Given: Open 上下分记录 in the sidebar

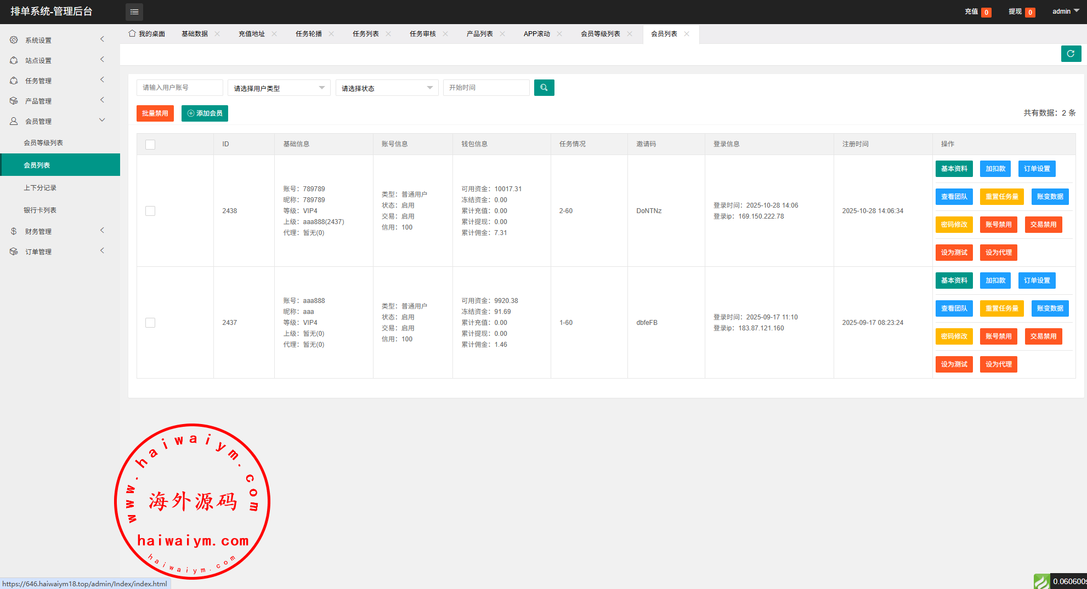Looking at the screenshot, I should [40, 188].
